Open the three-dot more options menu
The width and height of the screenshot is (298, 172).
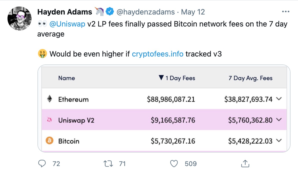(286, 12)
